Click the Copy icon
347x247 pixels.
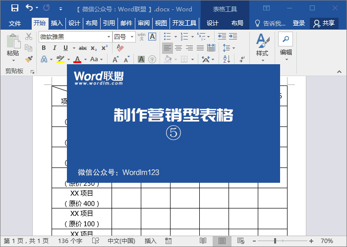point(29,47)
